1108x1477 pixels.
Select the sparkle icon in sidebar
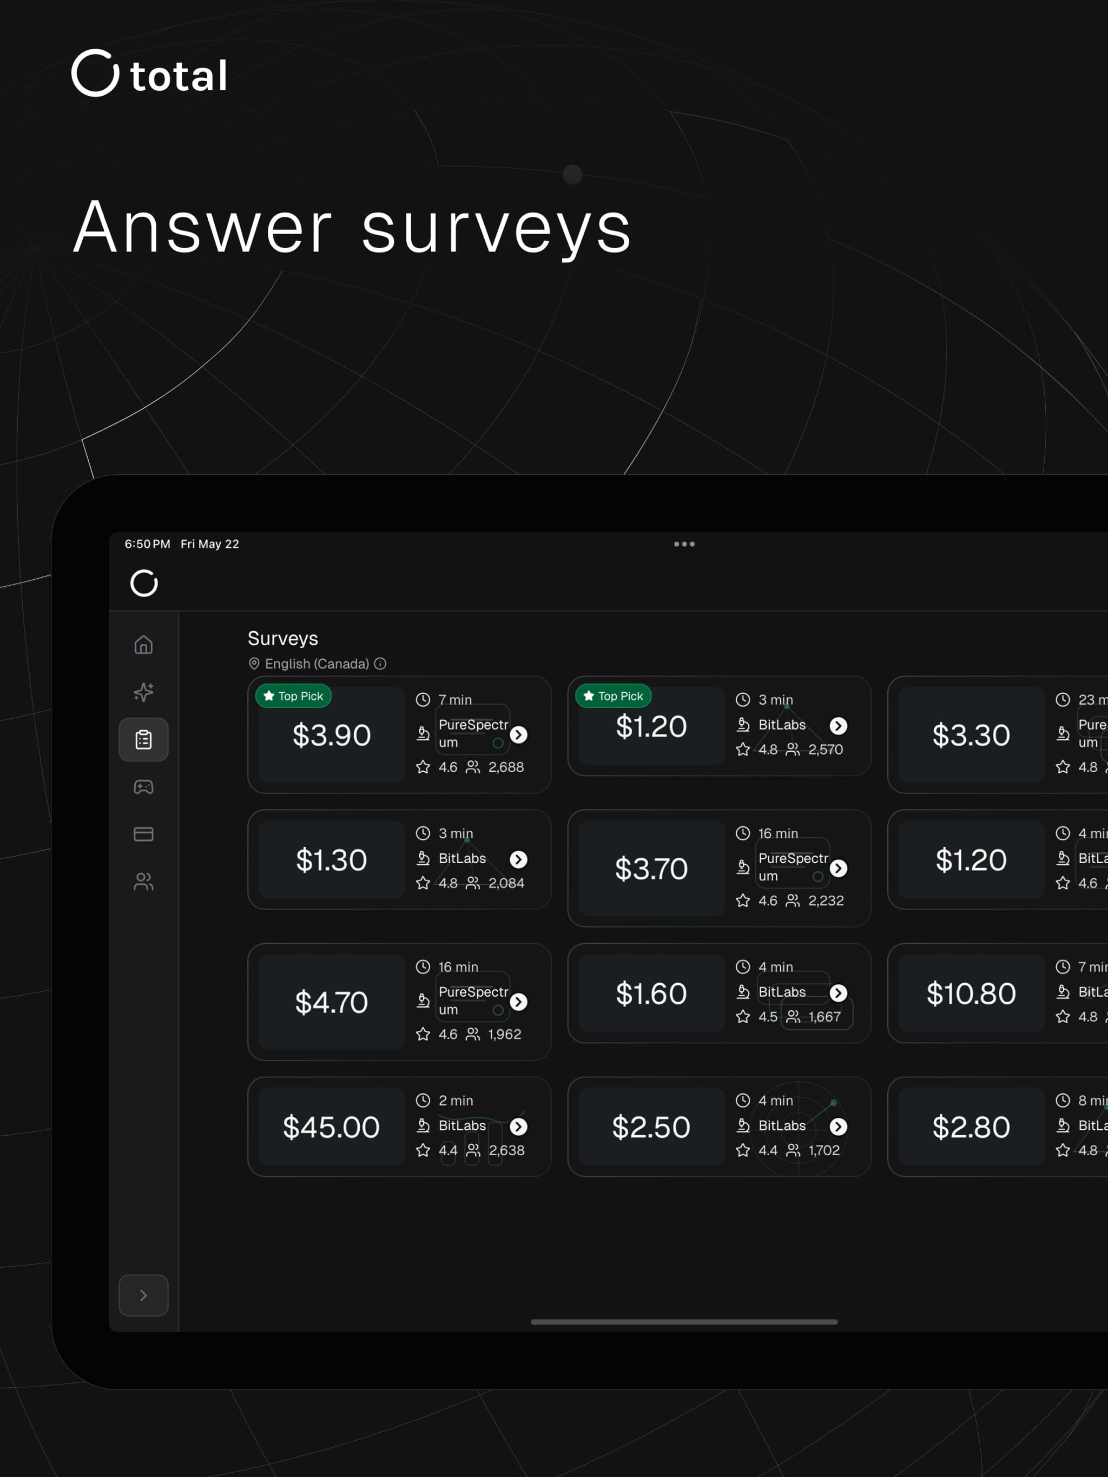(x=143, y=692)
